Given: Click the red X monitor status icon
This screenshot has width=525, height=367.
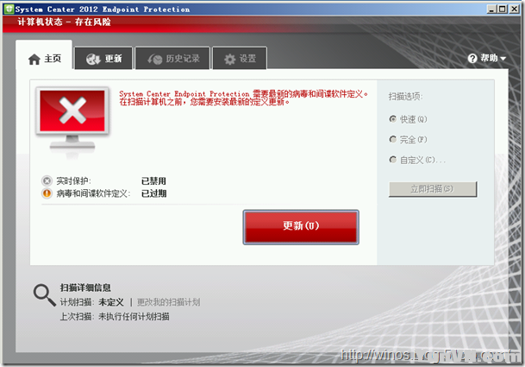Looking at the screenshot, I should tap(72, 122).
